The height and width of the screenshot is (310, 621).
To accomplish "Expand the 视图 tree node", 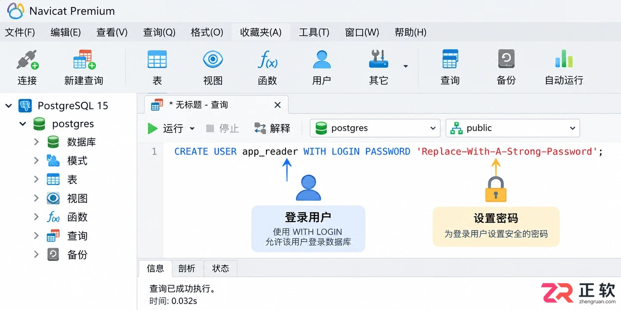I will point(36,198).
